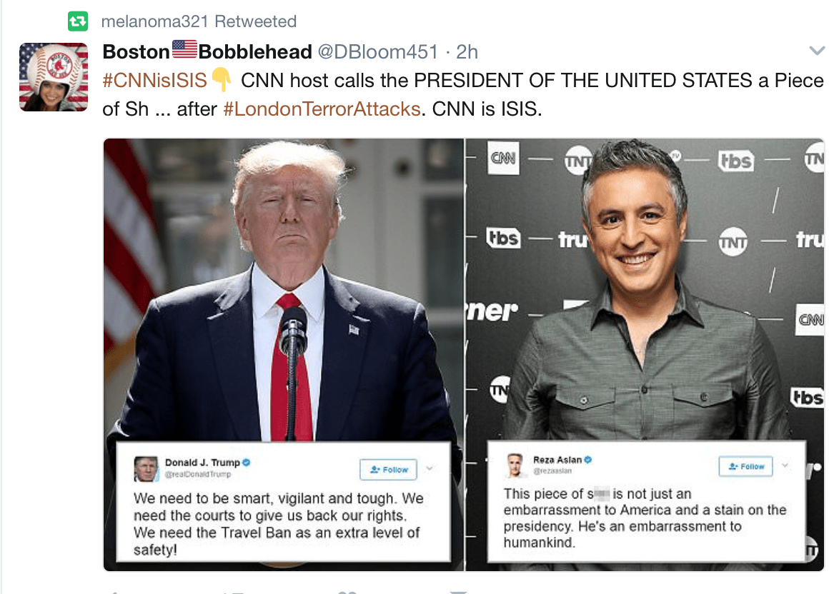Click the US flag emoji in name

point(184,49)
